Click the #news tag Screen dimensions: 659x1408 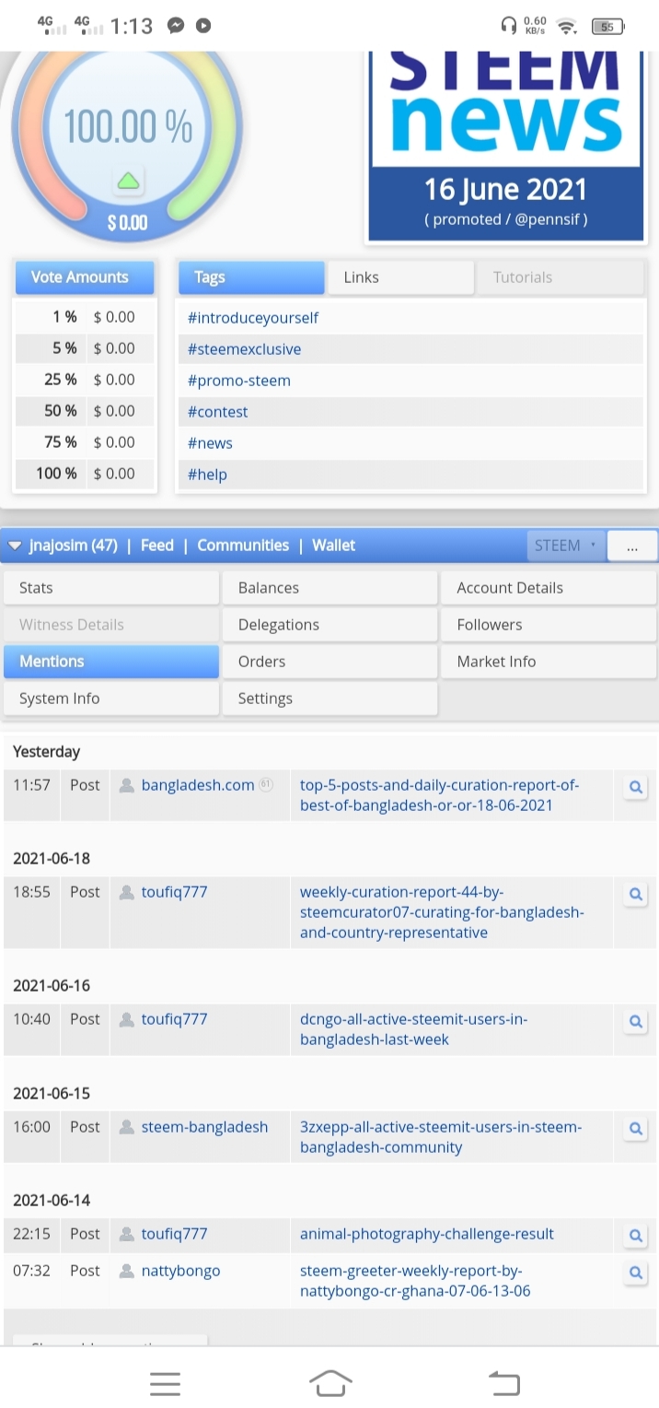[210, 443]
